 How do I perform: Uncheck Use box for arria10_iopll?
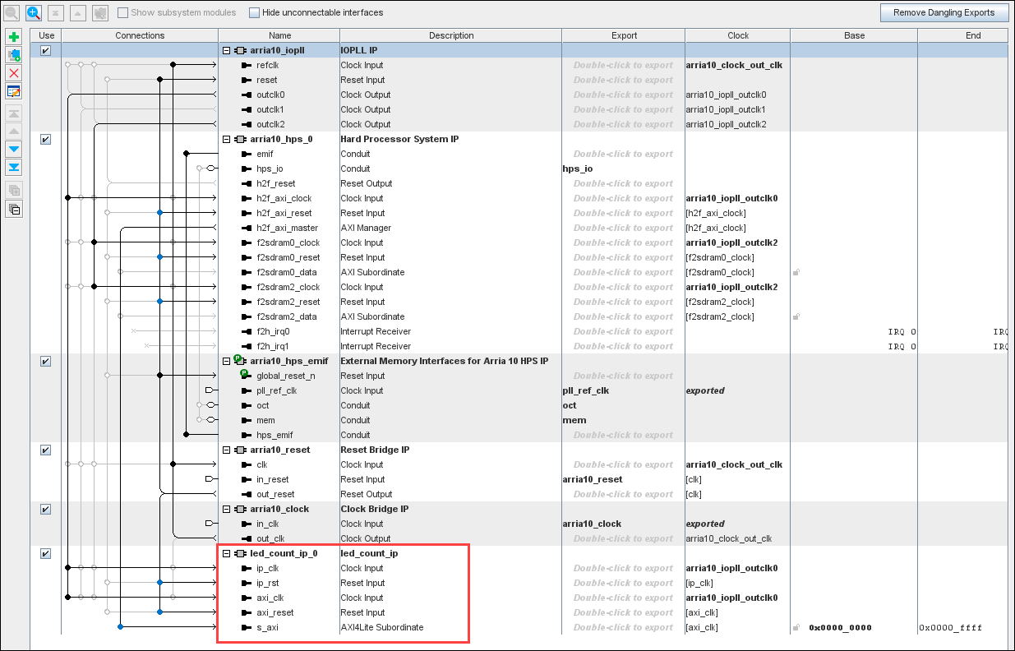[x=45, y=50]
